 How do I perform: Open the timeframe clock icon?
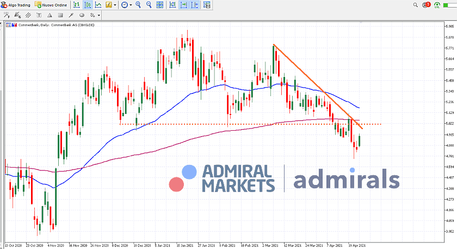coord(125,5)
